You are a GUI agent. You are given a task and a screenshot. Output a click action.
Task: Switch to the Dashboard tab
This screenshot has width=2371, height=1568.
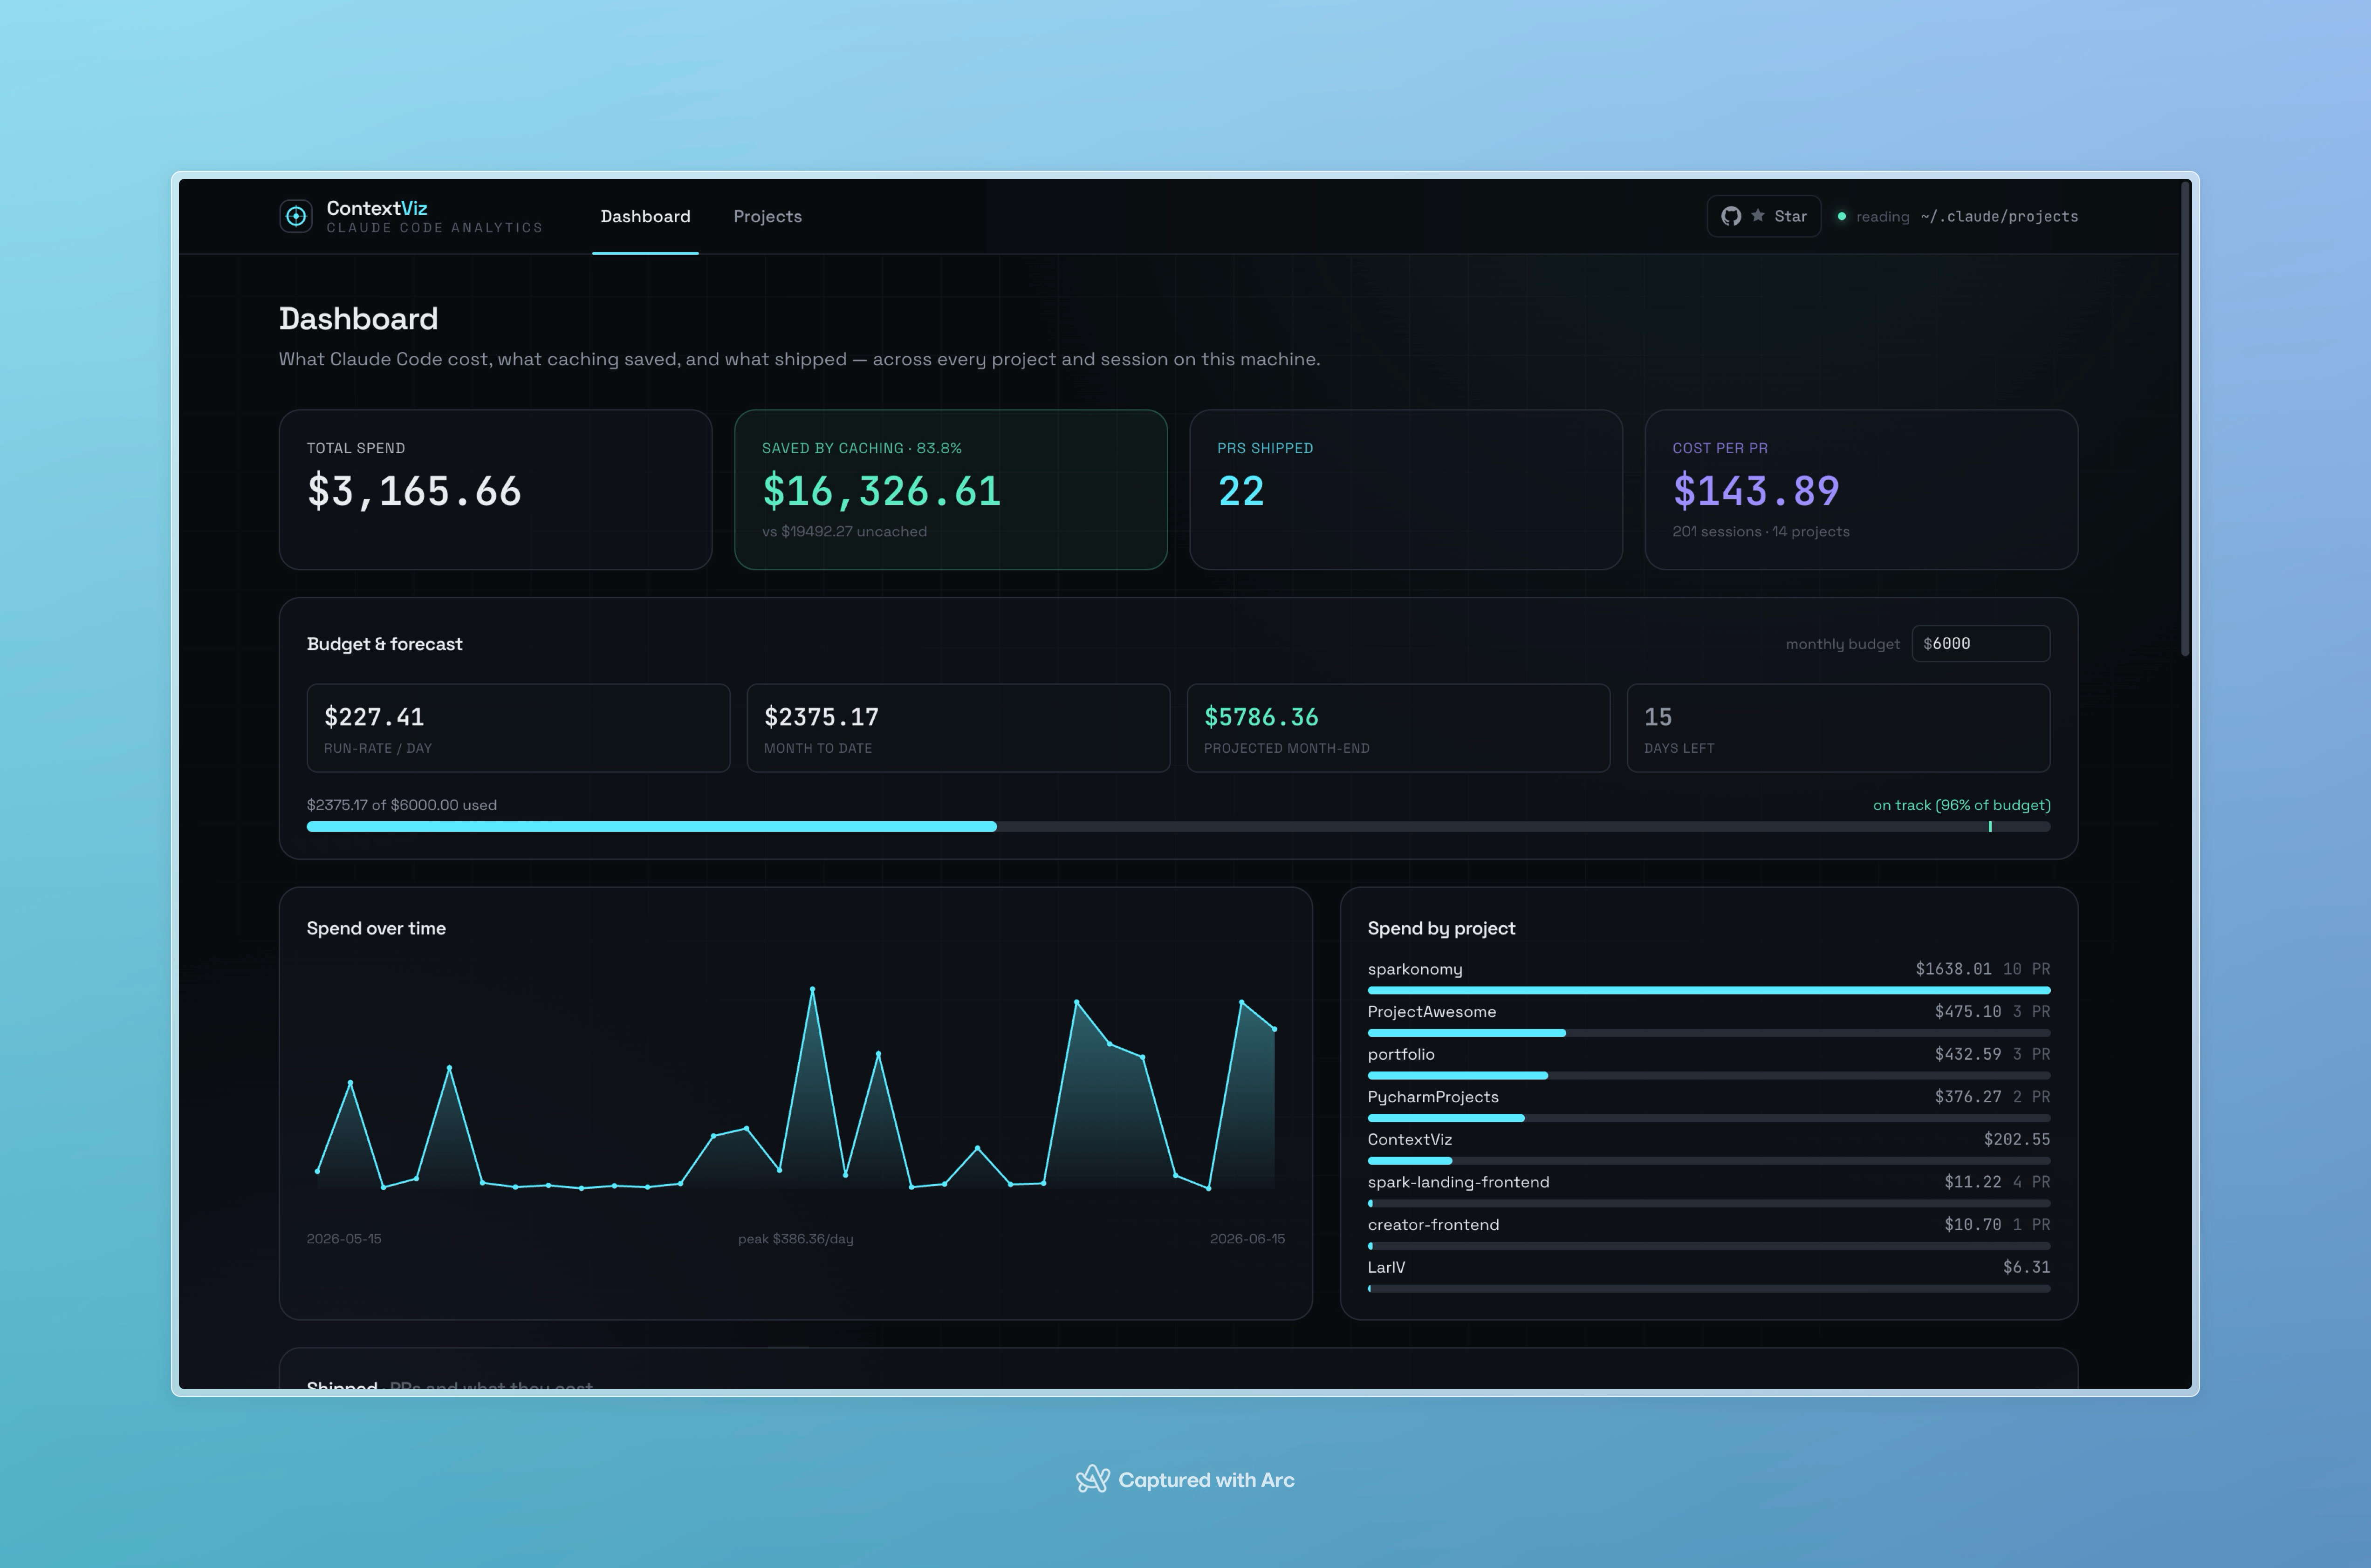645,216
